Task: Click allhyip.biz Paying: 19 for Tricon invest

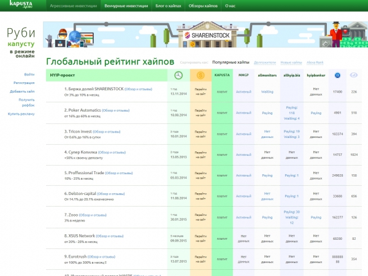Action: pos(292,131)
